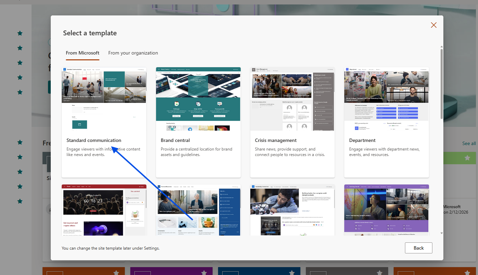
Task: Click the Standard communication title text
Action: [x=94, y=140]
